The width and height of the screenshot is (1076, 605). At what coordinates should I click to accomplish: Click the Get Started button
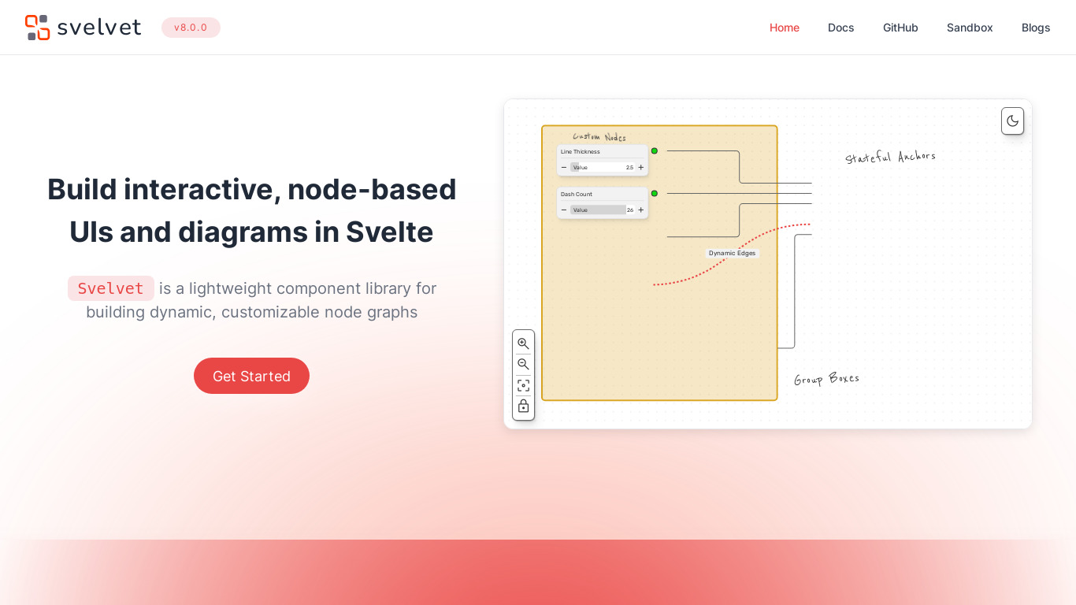pos(251,376)
